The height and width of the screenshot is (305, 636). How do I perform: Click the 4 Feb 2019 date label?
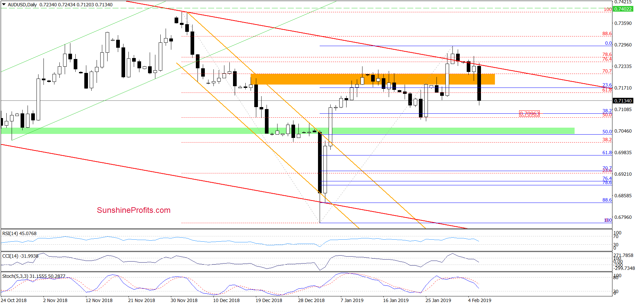click(480, 300)
